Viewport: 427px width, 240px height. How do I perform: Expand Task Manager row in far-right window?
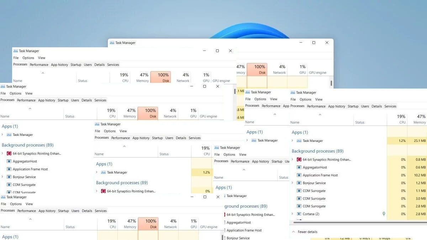point(292,141)
